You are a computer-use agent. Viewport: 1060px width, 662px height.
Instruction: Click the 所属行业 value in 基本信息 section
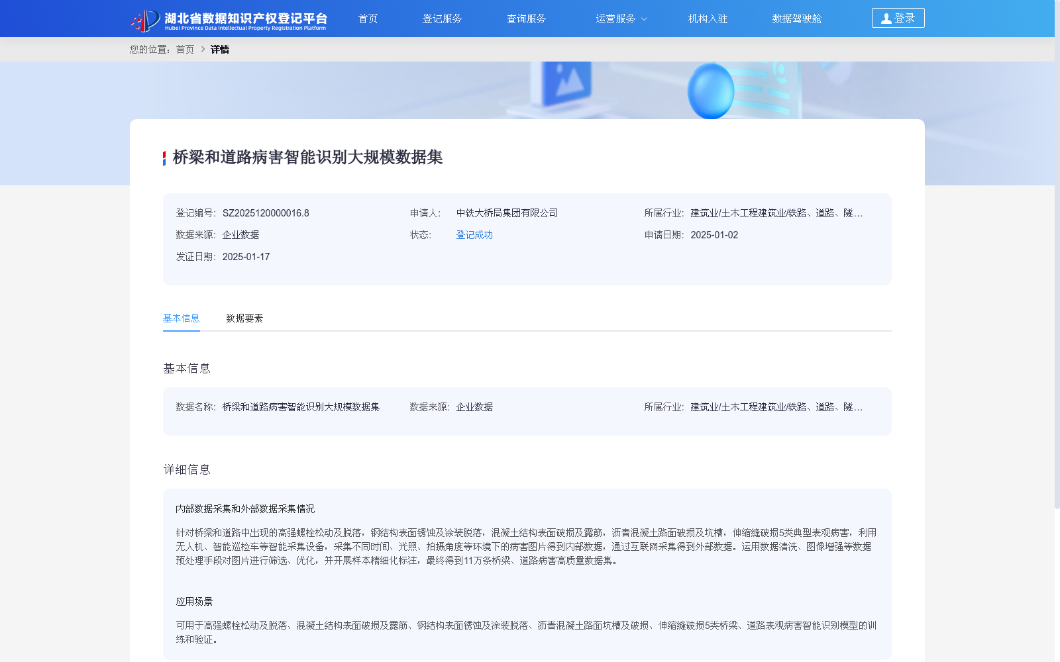(x=776, y=407)
